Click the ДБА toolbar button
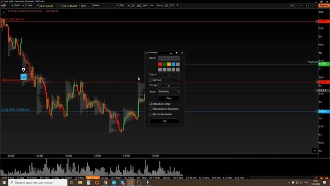The height and width of the screenshot is (186, 330). (x=145, y=6)
